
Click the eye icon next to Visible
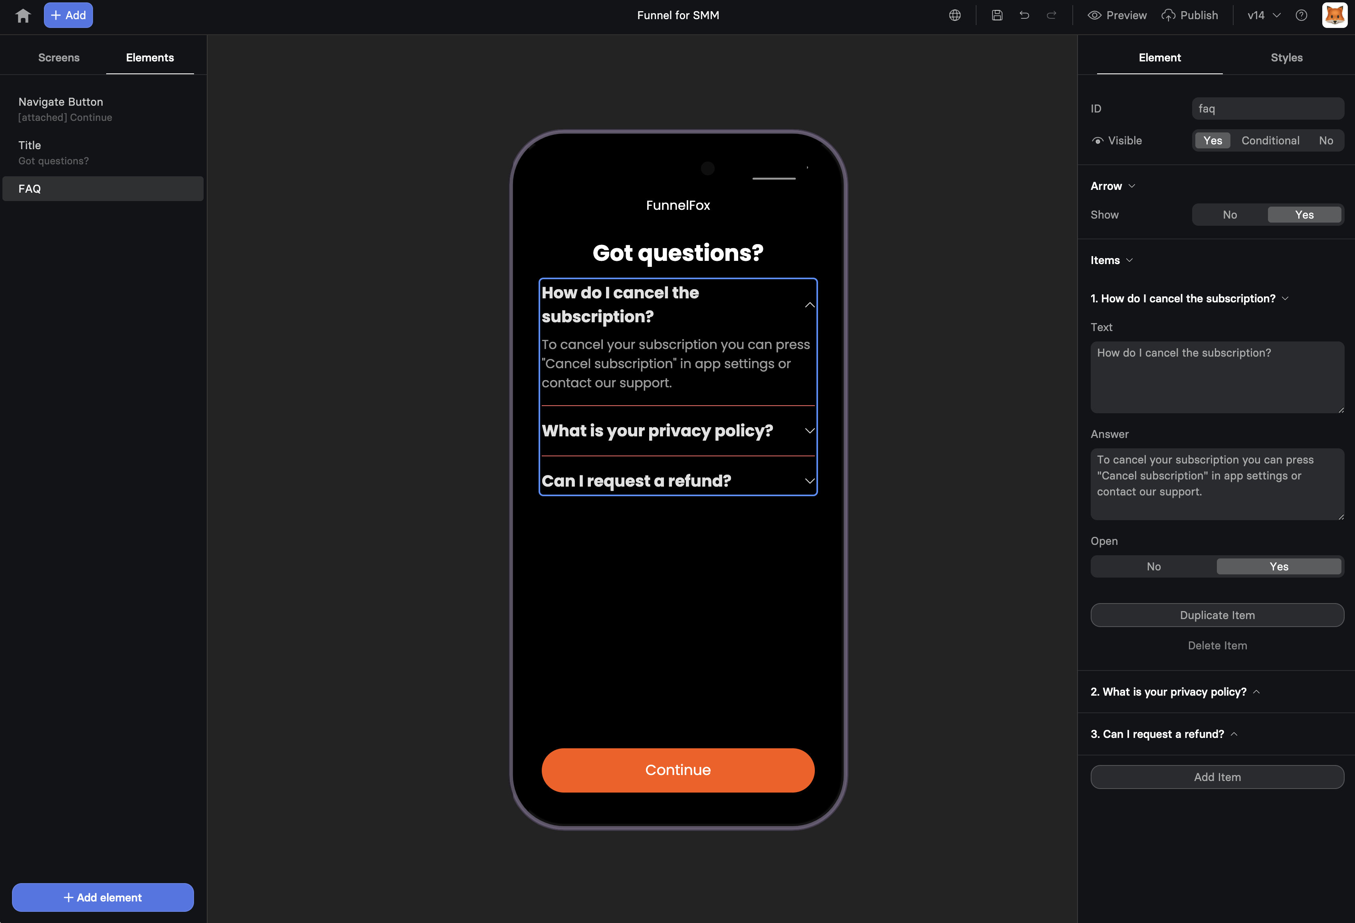pyautogui.click(x=1097, y=140)
